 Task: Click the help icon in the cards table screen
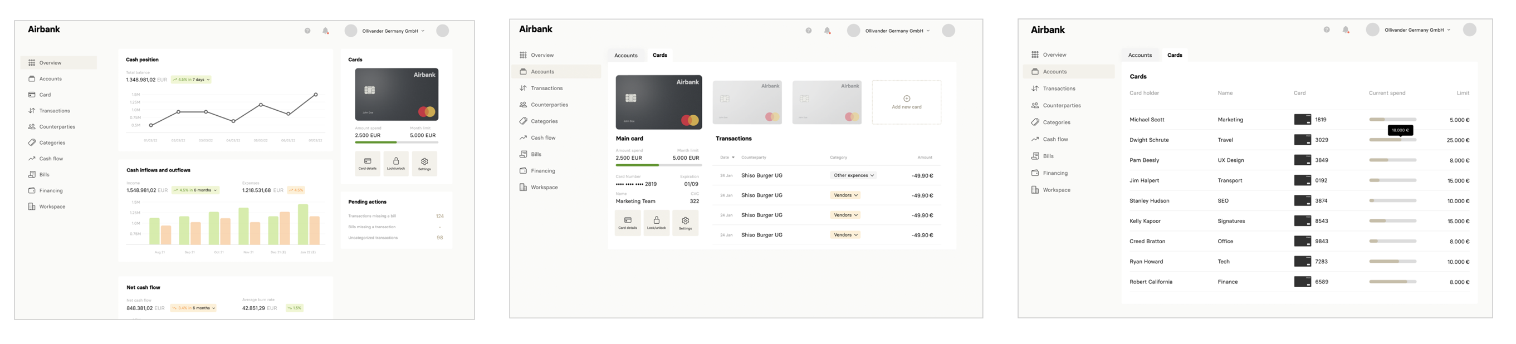(x=1327, y=30)
